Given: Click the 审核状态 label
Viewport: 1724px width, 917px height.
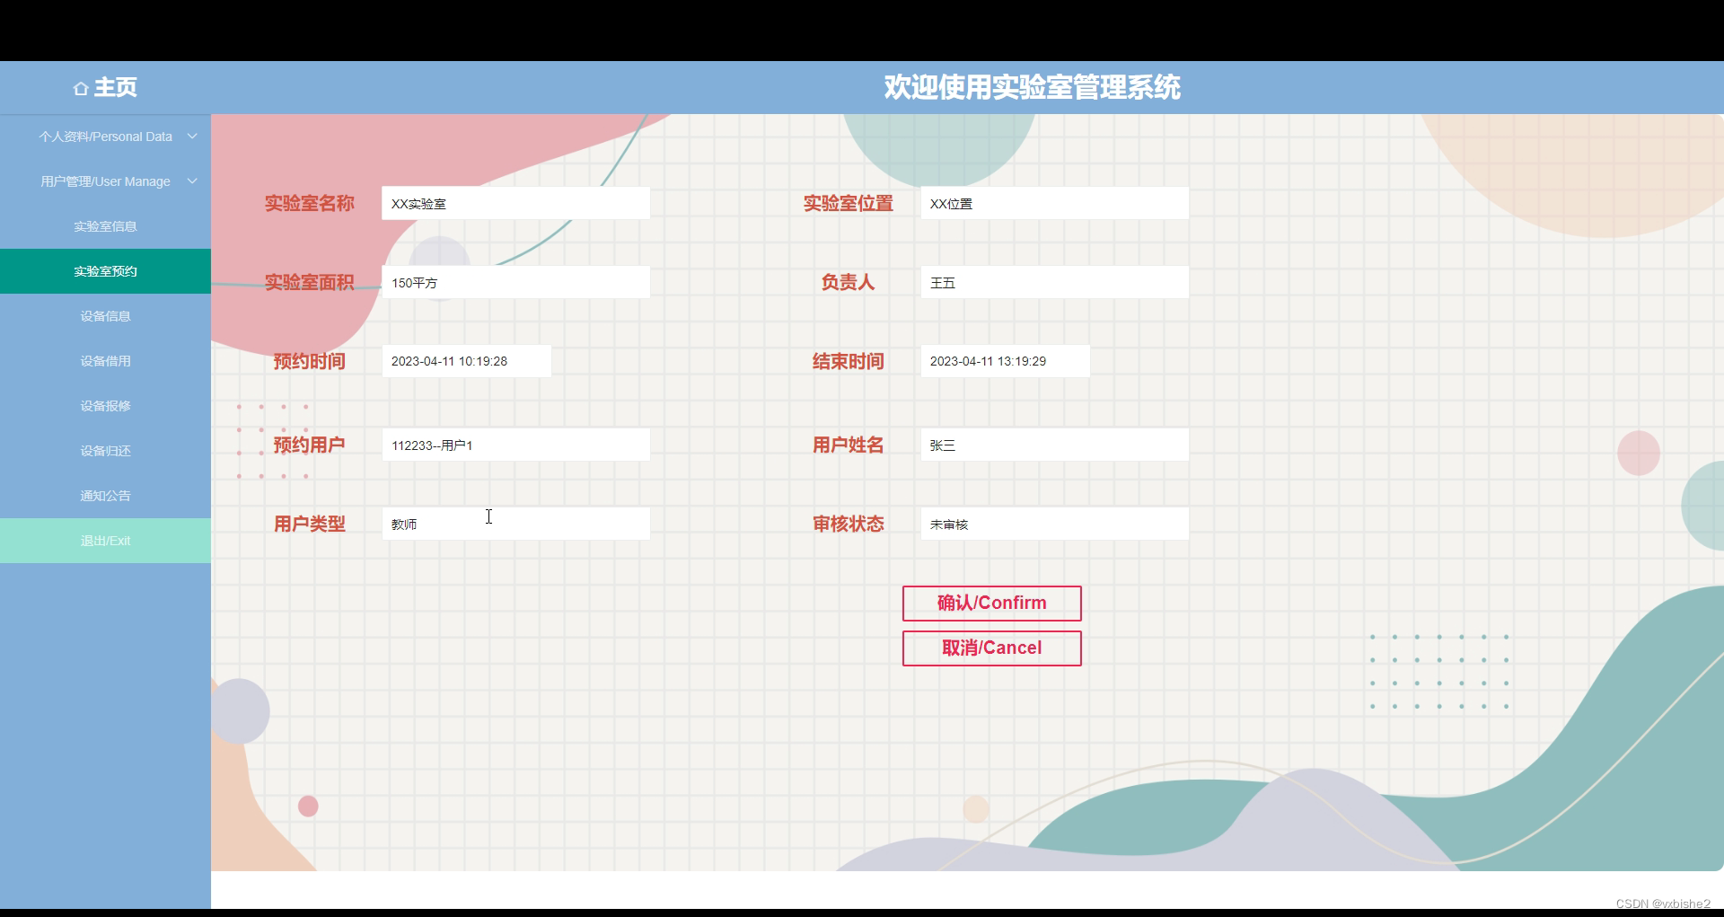Looking at the screenshot, I should coord(849,525).
